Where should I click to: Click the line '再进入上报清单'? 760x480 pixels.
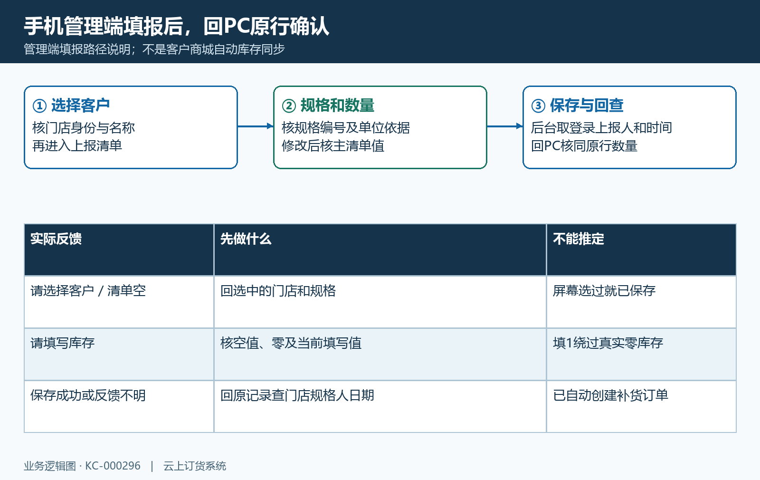(x=77, y=146)
